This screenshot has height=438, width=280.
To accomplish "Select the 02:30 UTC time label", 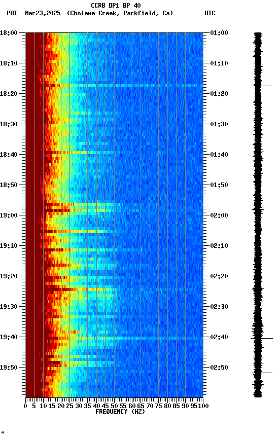I will pos(219,307).
